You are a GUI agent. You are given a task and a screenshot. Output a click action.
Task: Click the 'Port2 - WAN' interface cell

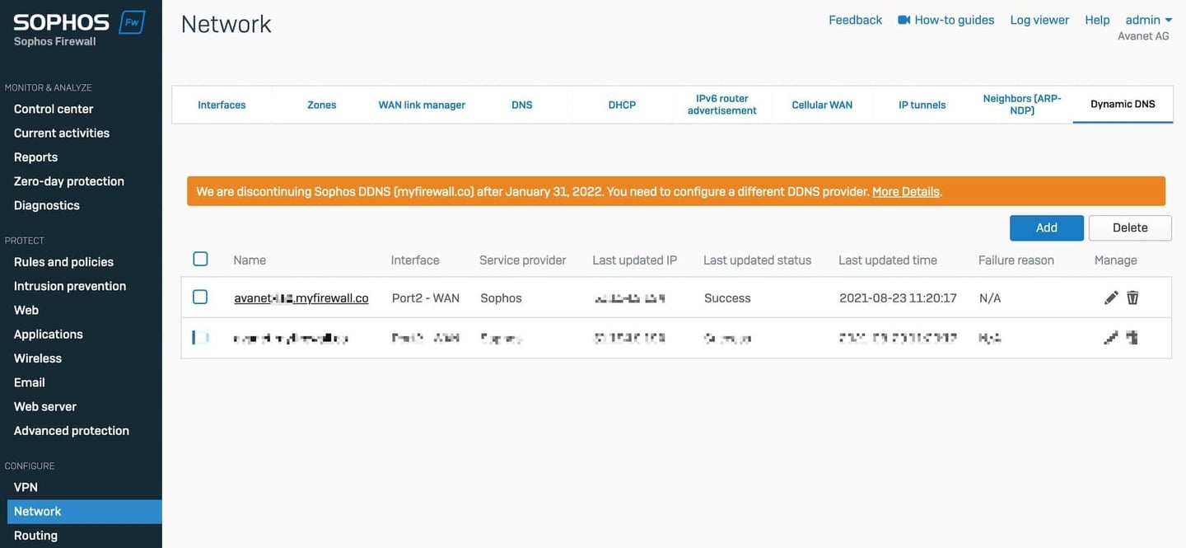[426, 298]
